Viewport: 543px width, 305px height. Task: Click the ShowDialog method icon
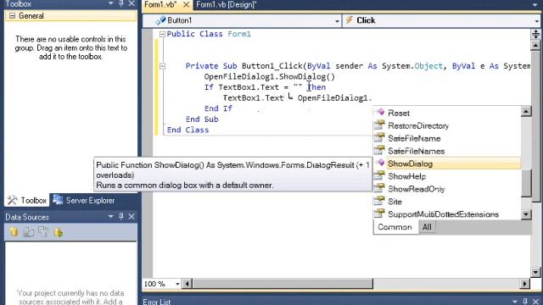380,163
